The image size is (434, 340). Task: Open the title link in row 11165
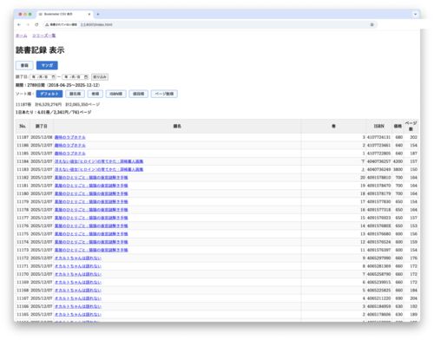click(78, 314)
